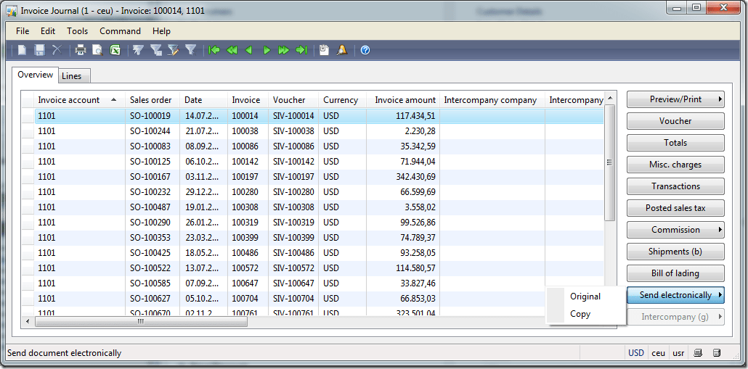The height and width of the screenshot is (369, 748).
Task: Open the Tools menu
Action: coord(77,31)
